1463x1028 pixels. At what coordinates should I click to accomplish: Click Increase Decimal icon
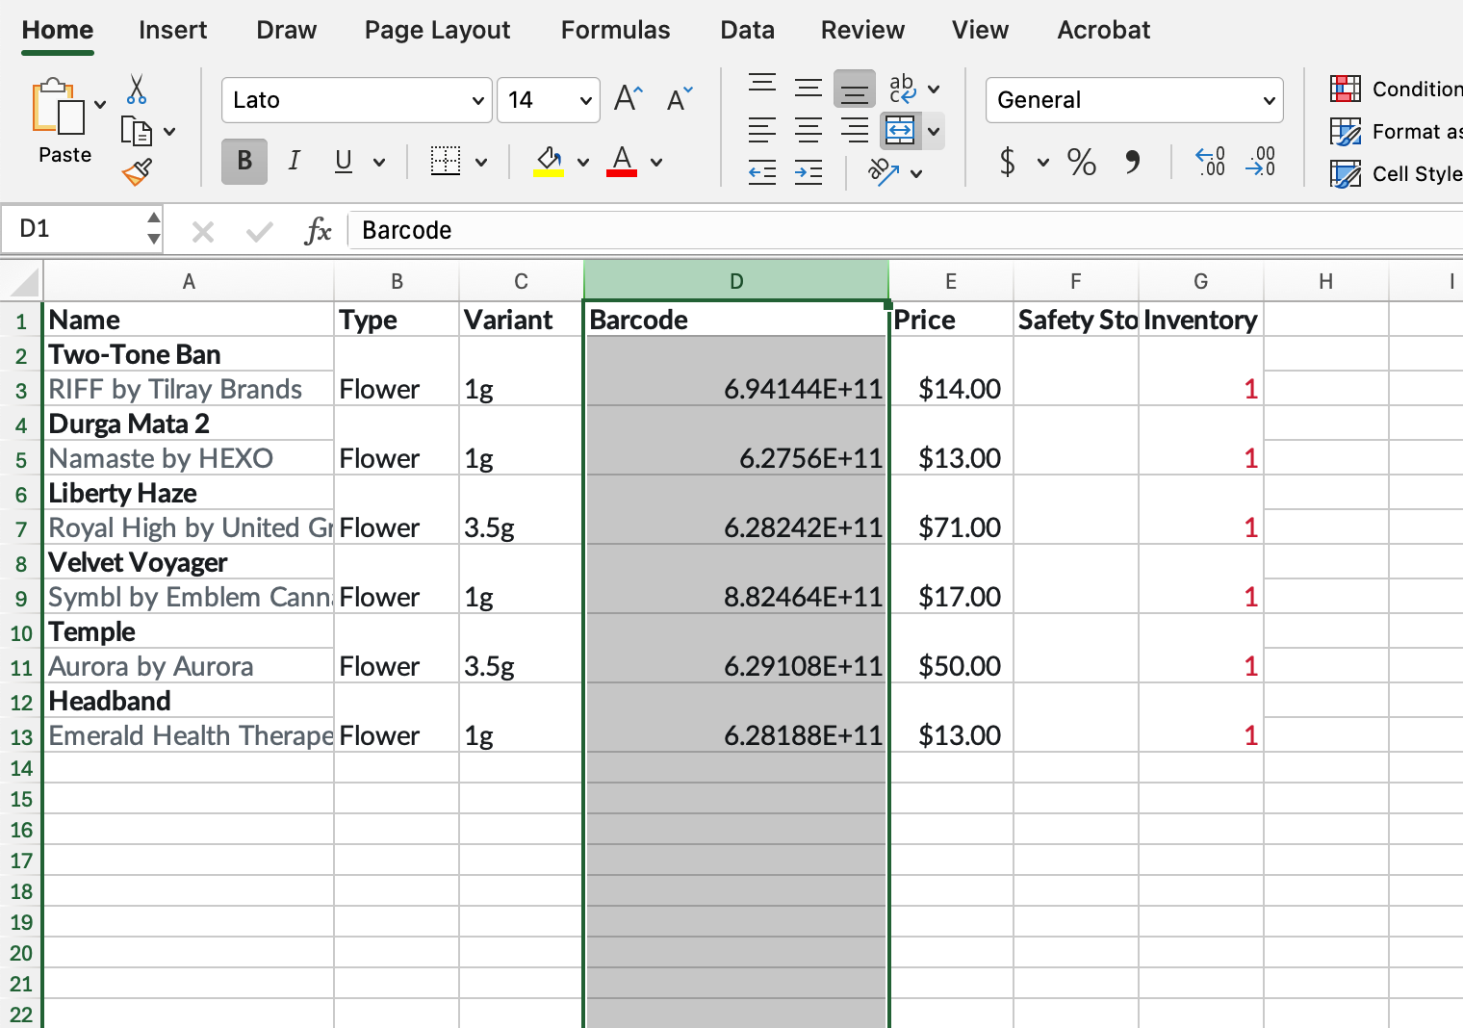click(1210, 162)
